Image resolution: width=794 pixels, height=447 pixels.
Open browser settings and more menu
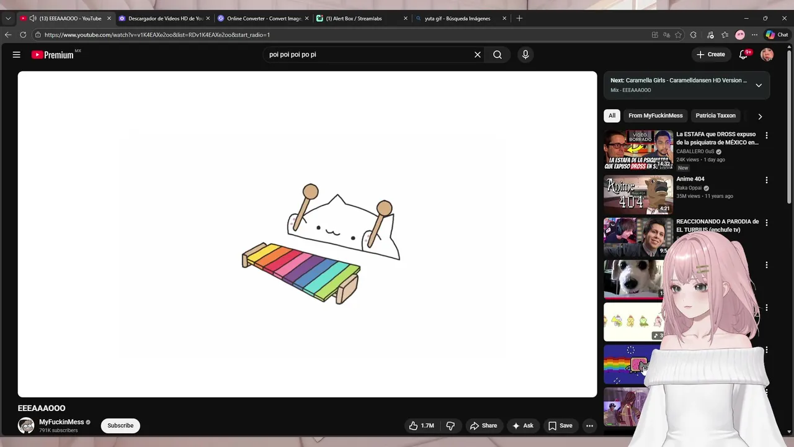(x=754, y=35)
